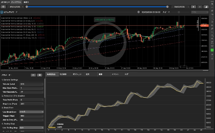Click the Stop Loss (Pips) input field
This screenshot has width=215, height=133.
32,104
